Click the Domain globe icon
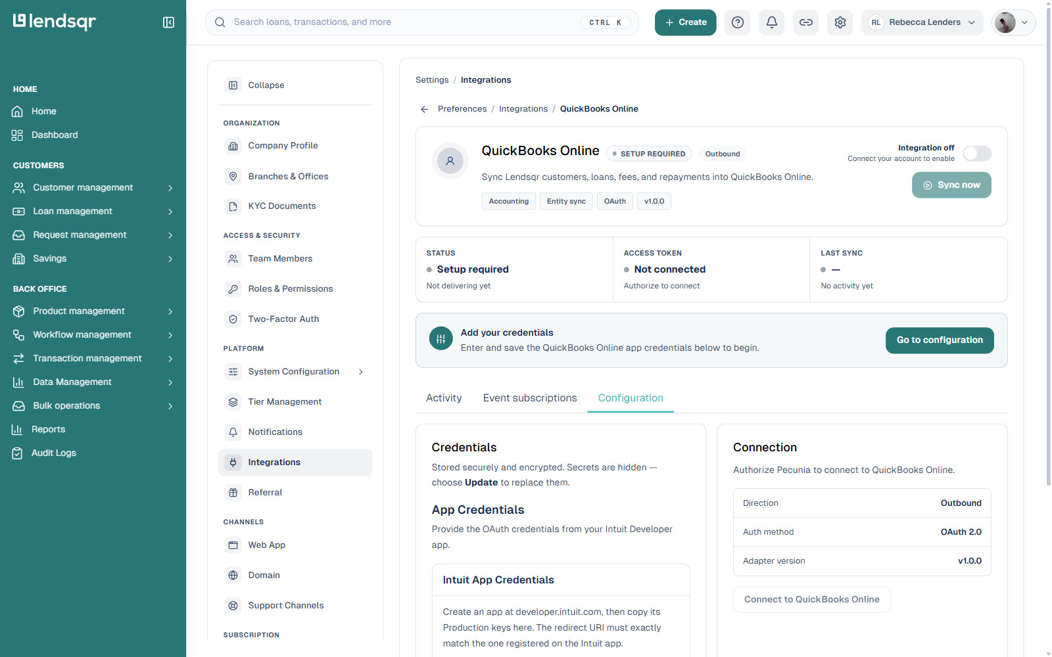The width and height of the screenshot is (1052, 657). tap(233, 576)
